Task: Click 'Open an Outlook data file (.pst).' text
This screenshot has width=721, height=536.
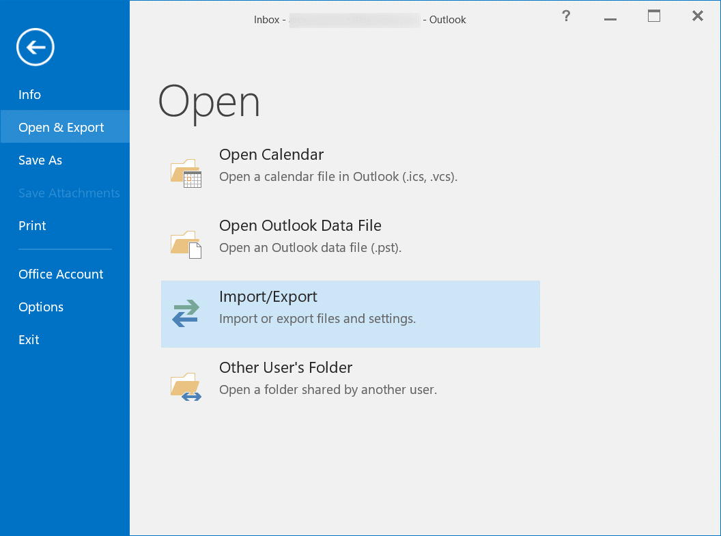Action: [311, 248]
